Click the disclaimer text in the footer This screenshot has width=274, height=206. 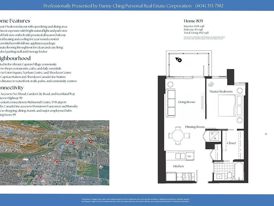pos(135,200)
